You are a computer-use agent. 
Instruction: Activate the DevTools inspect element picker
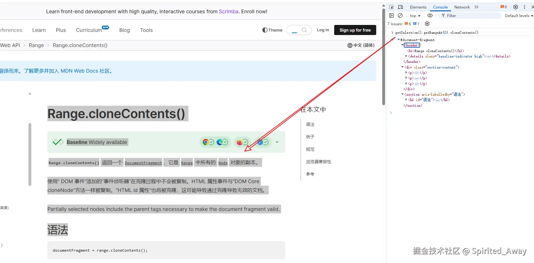coord(391,7)
